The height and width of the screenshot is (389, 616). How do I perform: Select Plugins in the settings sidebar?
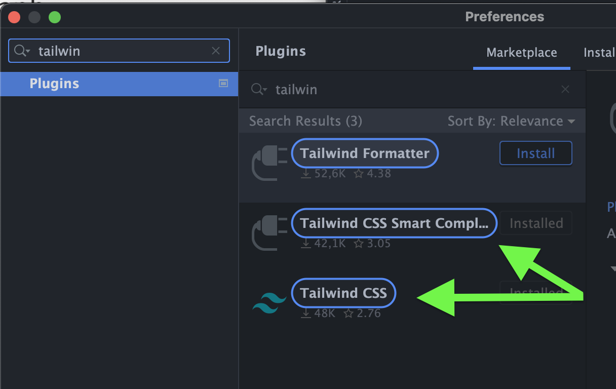click(x=54, y=84)
